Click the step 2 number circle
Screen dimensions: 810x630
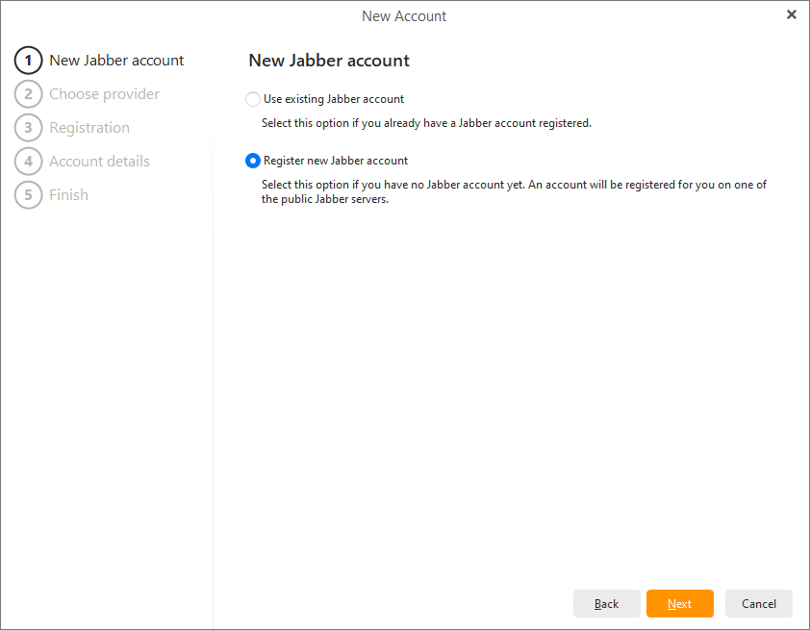[x=28, y=94]
